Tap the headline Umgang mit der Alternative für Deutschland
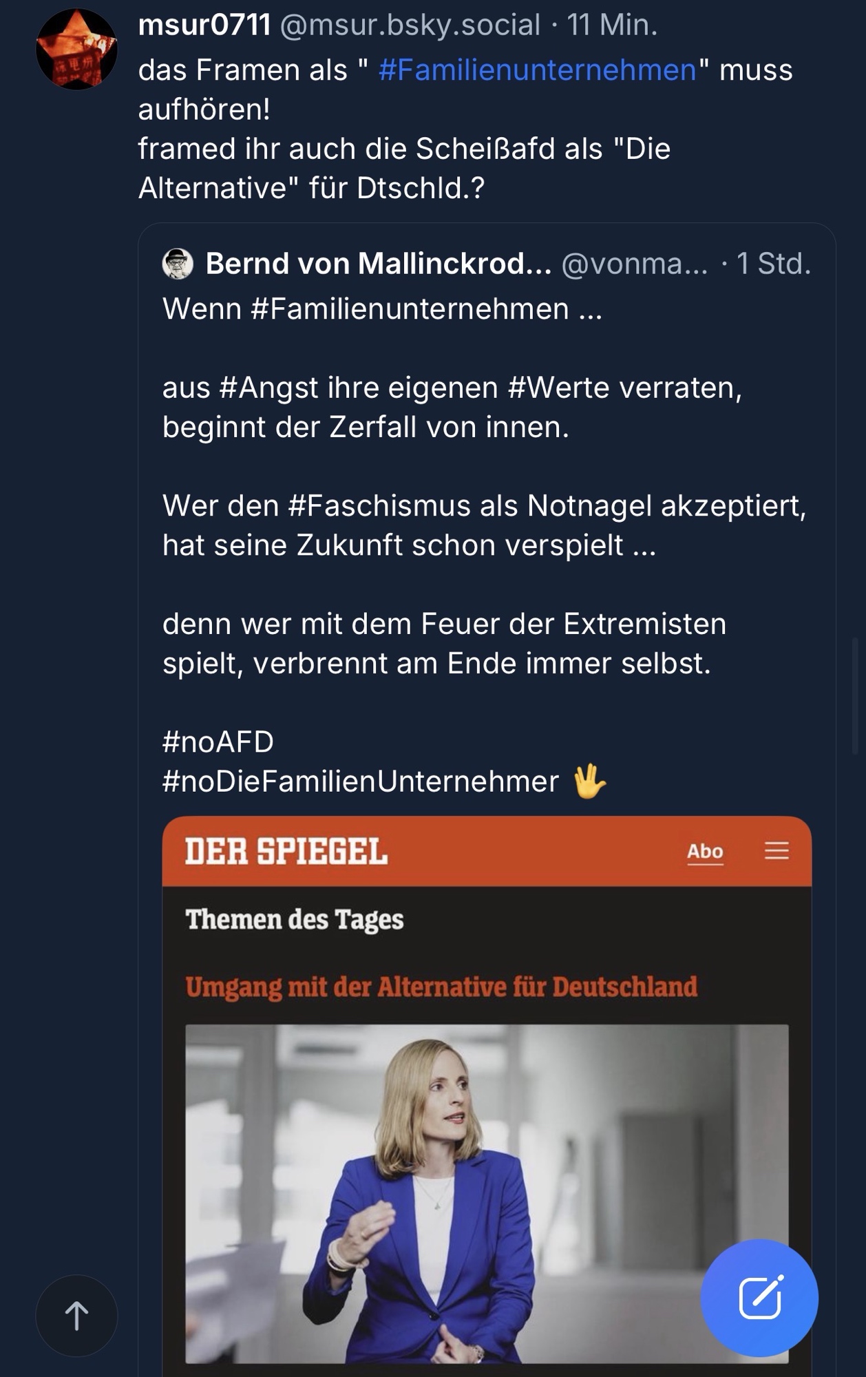Image resolution: width=866 pixels, height=1377 pixels. pyautogui.click(x=441, y=987)
